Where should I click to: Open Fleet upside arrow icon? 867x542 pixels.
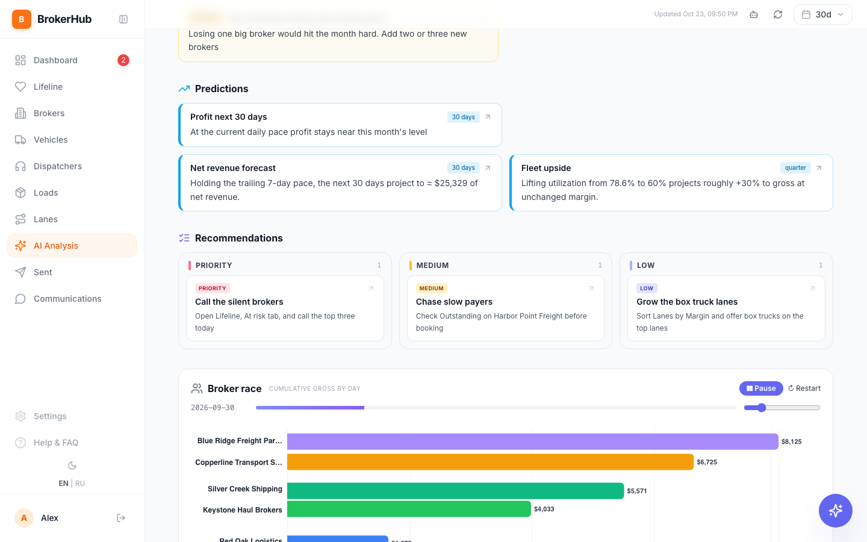point(819,168)
